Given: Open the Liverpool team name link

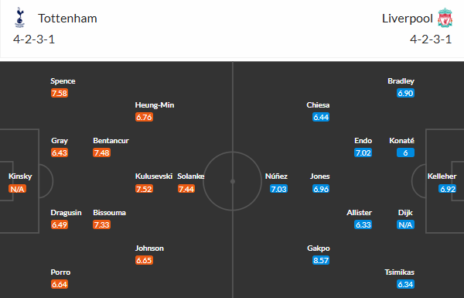Looking at the screenshot, I should click(x=408, y=19).
